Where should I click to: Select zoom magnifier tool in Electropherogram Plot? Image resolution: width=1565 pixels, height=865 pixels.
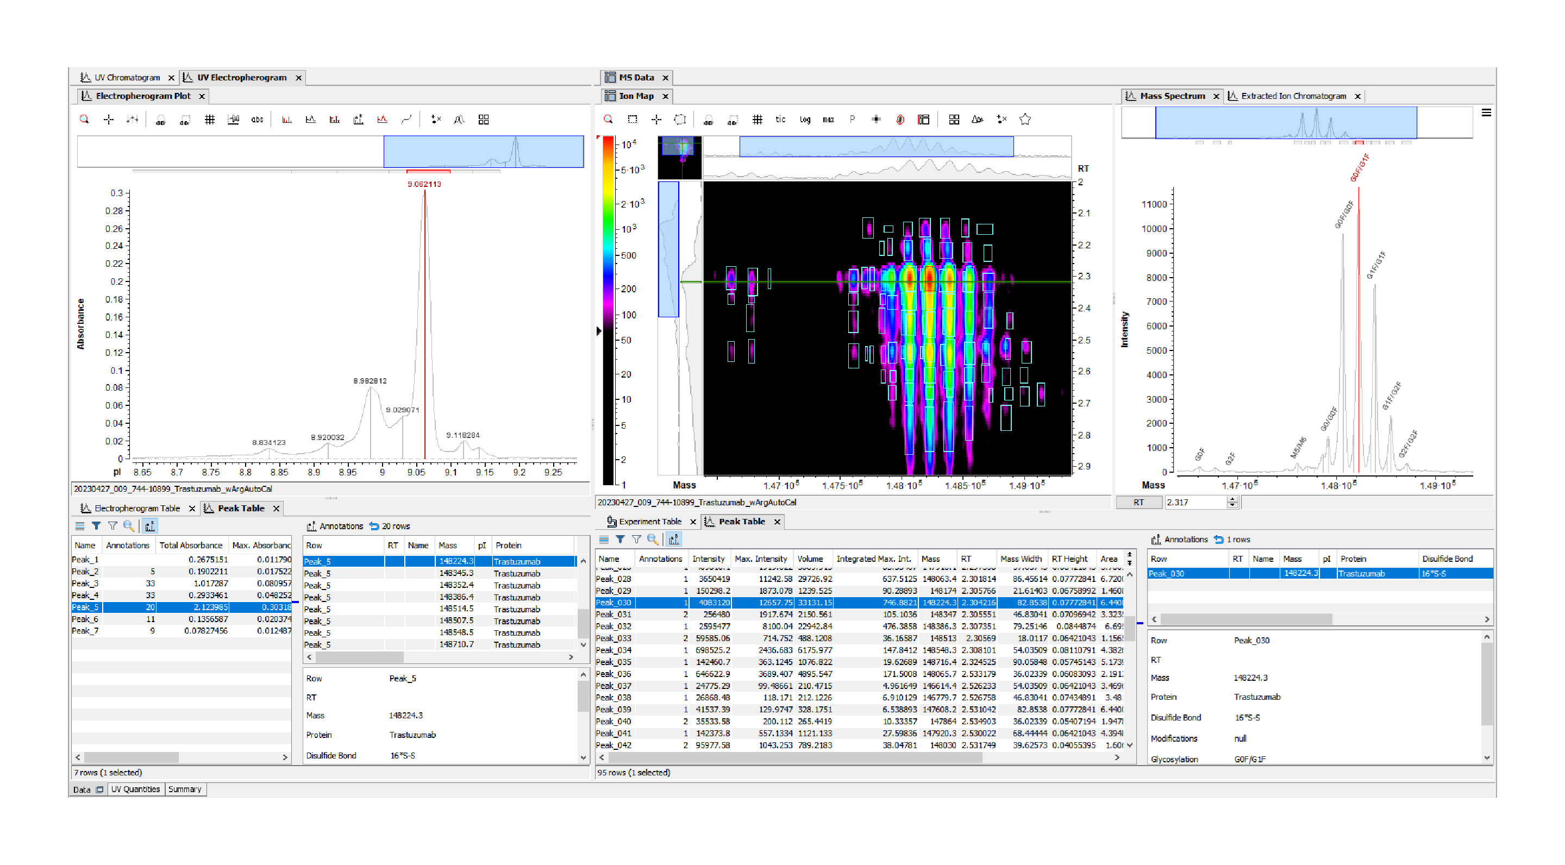84,120
